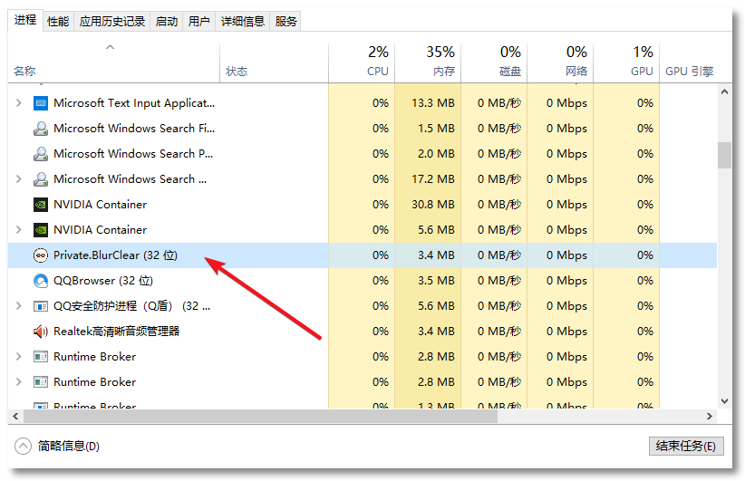Screen dimensions: 745x481
Task: Open the 服务 tab
Action: pyautogui.click(x=285, y=22)
